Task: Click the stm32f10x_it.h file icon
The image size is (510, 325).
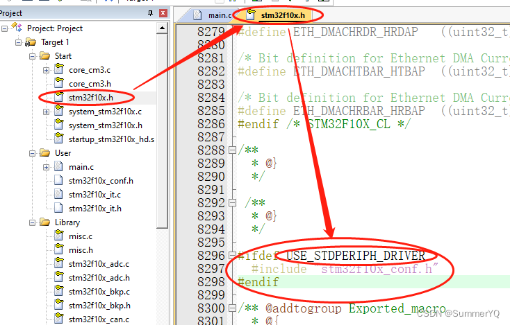Action: [58, 208]
